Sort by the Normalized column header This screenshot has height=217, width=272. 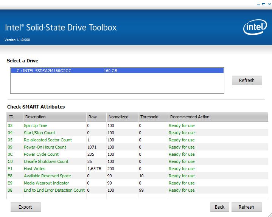(x=121, y=117)
